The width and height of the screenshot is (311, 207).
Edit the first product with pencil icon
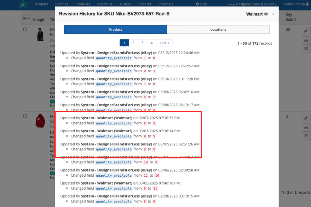pyautogui.click(x=306, y=31)
